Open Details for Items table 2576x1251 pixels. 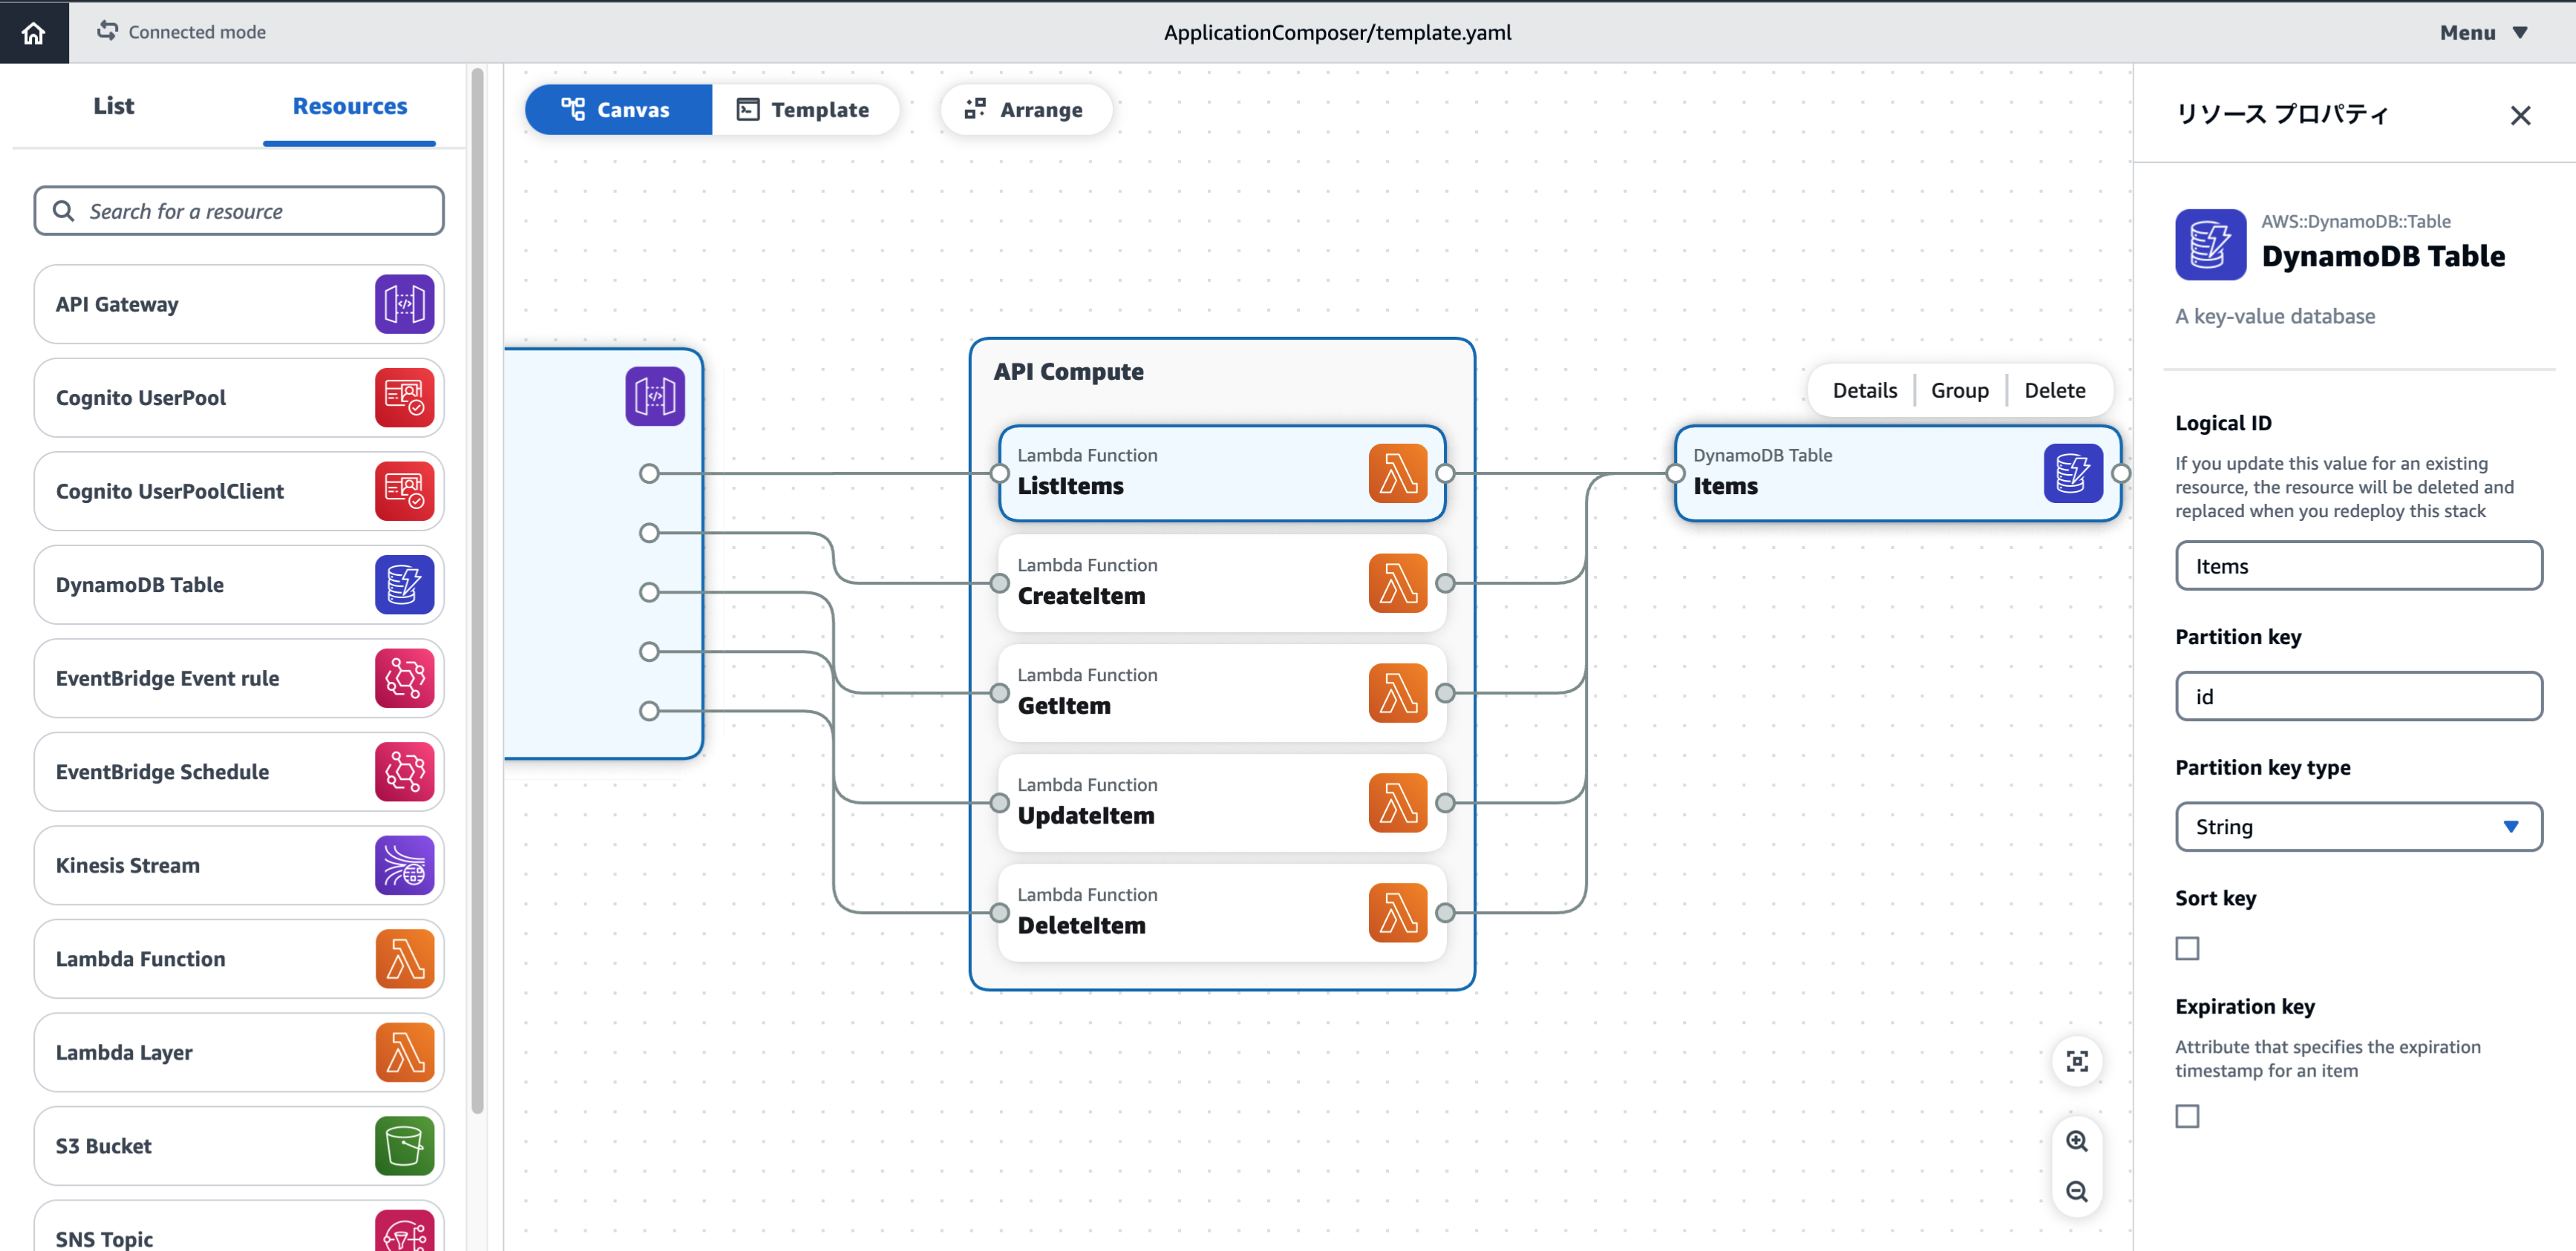(x=1864, y=391)
